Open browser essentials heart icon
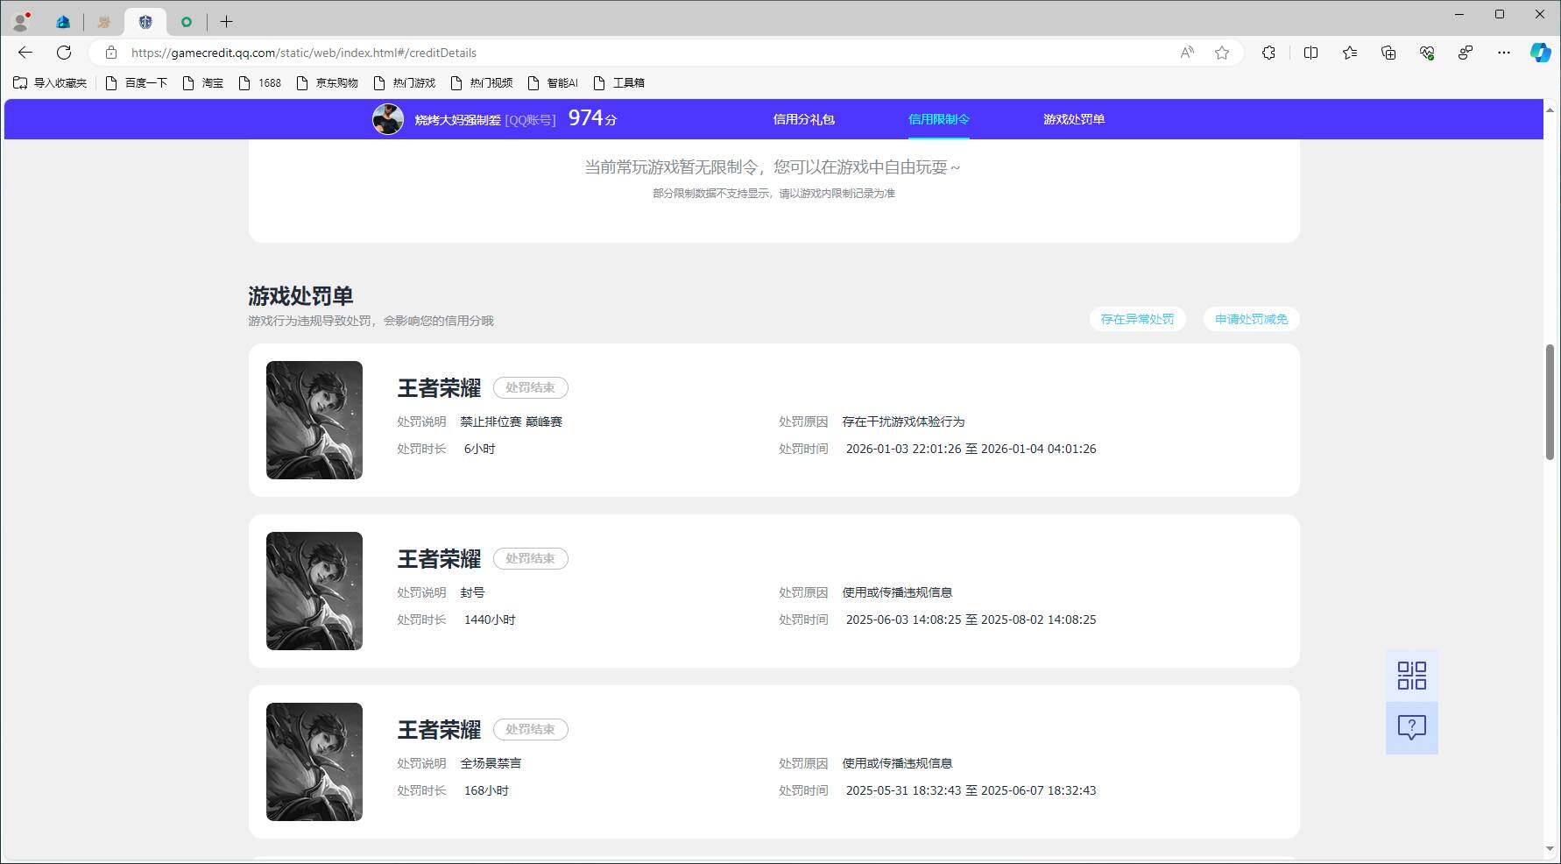The image size is (1561, 864). (1427, 53)
